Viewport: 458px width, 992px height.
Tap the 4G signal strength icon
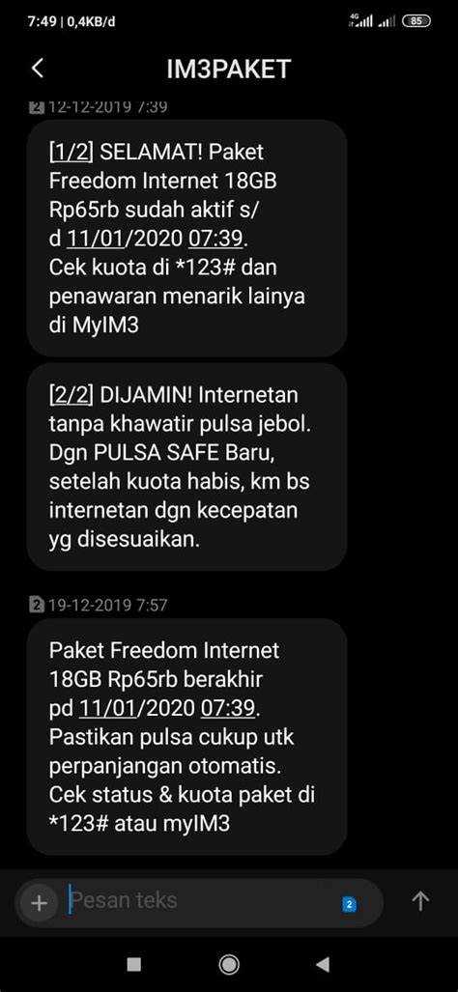[x=360, y=20]
